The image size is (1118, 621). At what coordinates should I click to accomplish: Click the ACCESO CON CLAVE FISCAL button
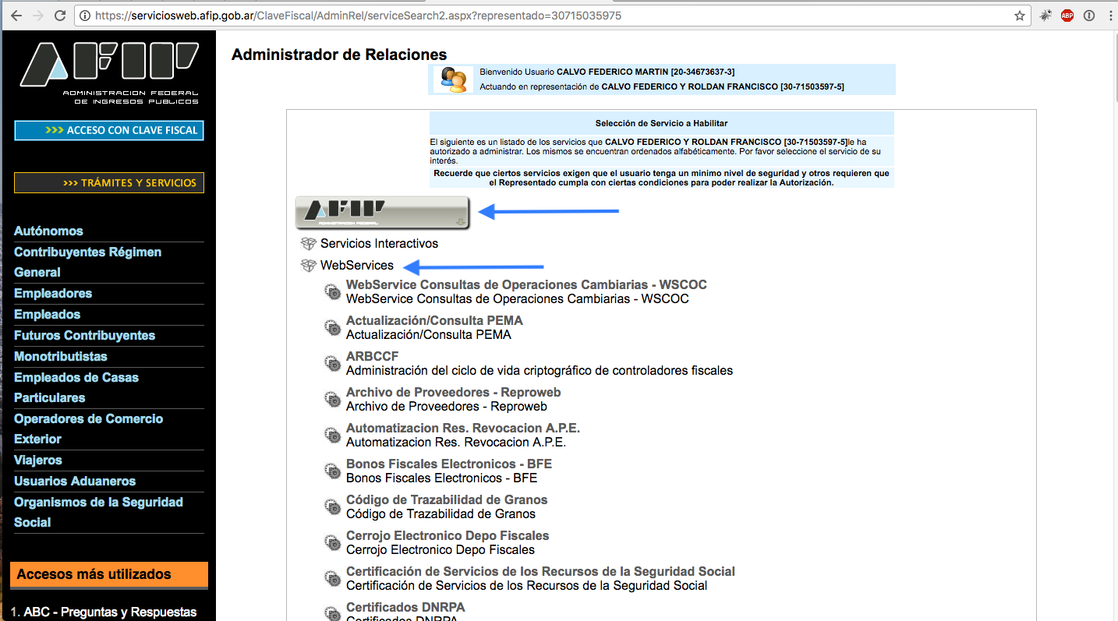pyautogui.click(x=108, y=130)
